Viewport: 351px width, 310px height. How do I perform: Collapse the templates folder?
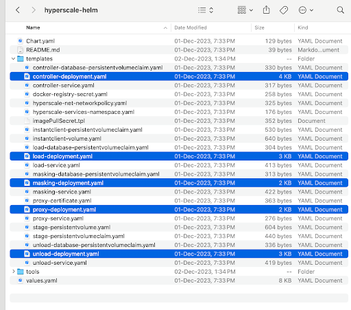[x=13, y=59]
